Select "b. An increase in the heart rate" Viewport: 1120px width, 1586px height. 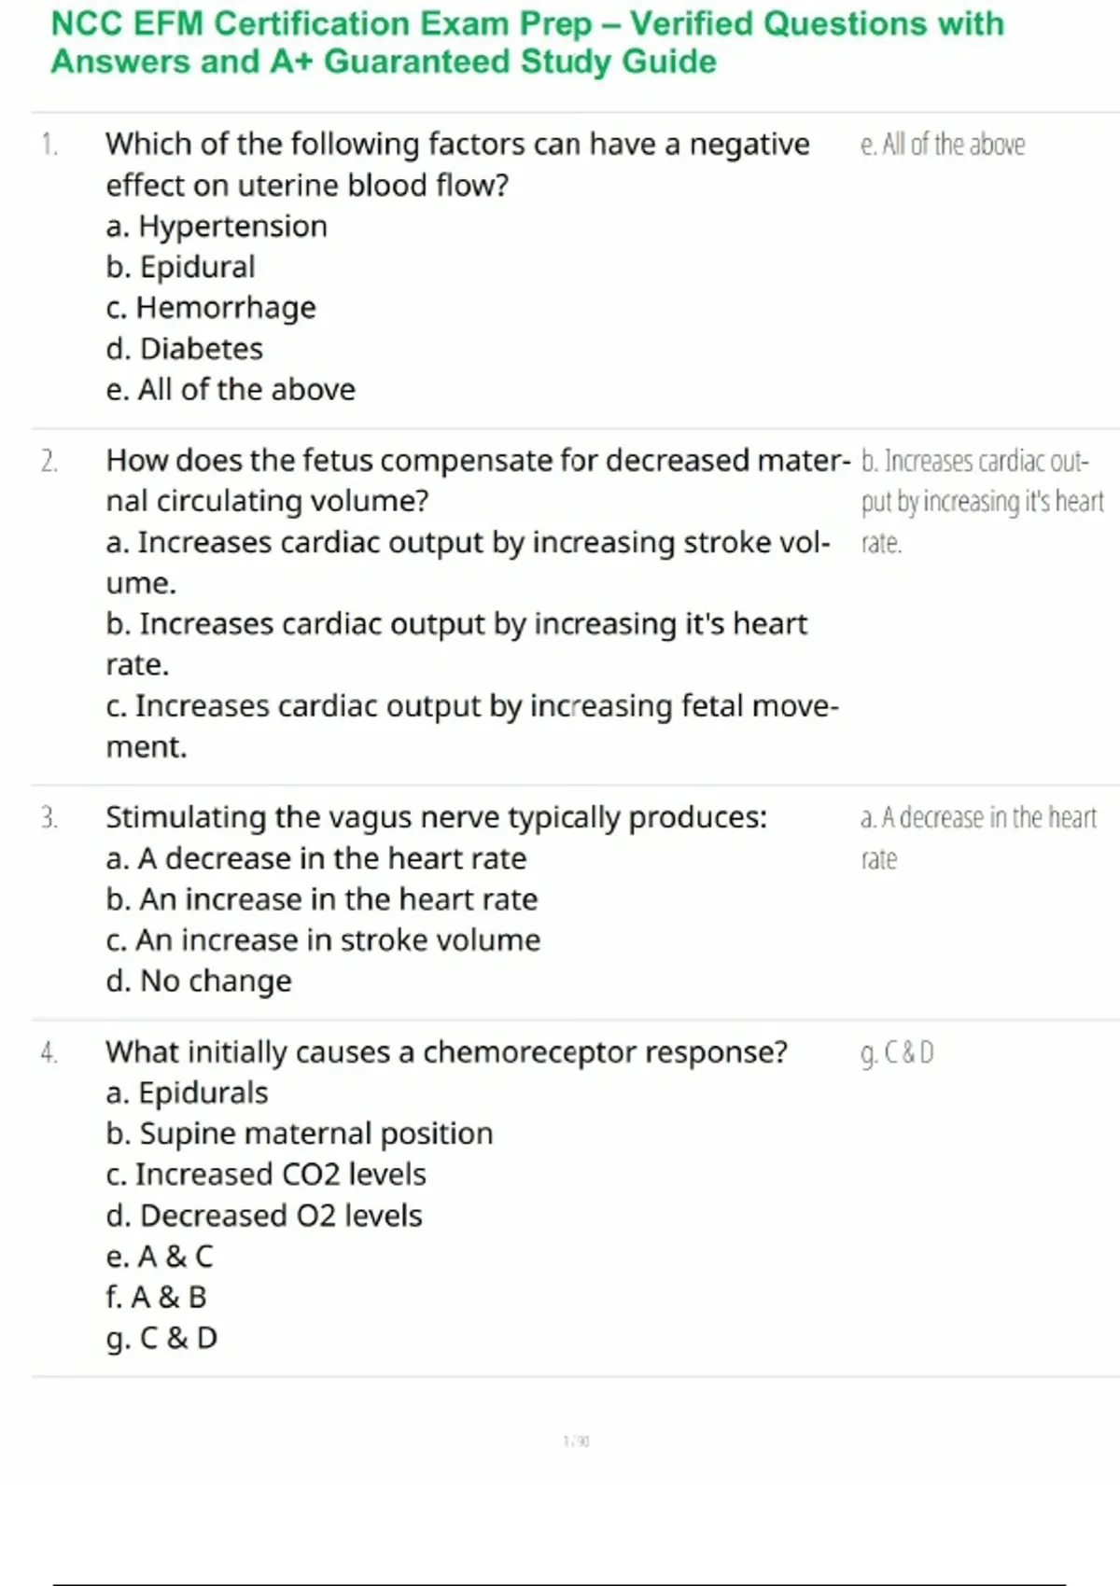click(x=322, y=899)
